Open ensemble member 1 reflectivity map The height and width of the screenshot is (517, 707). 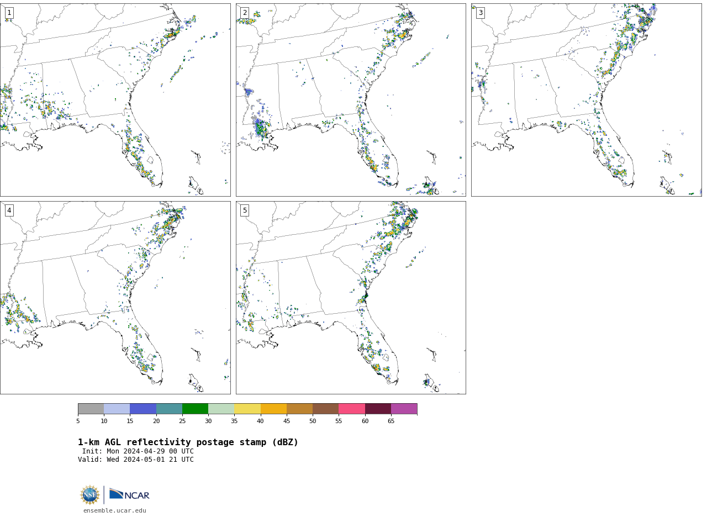(115, 100)
